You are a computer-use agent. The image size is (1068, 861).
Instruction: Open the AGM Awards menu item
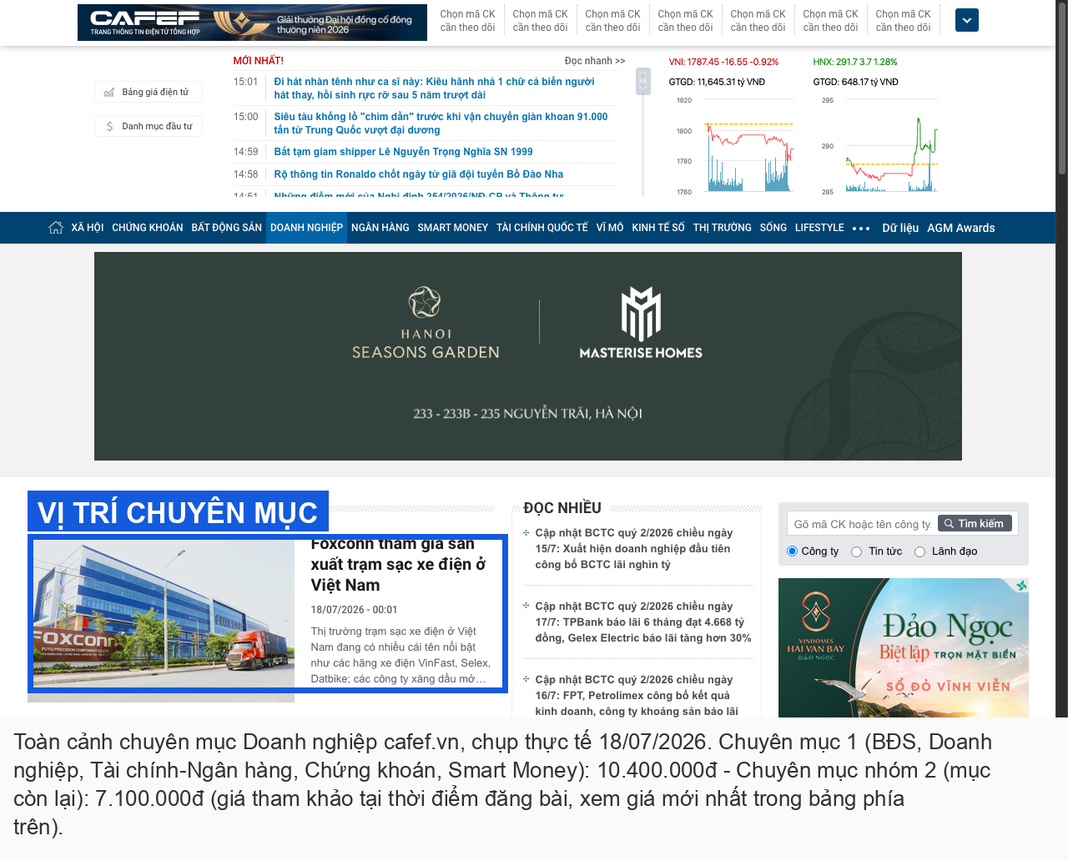click(x=961, y=228)
